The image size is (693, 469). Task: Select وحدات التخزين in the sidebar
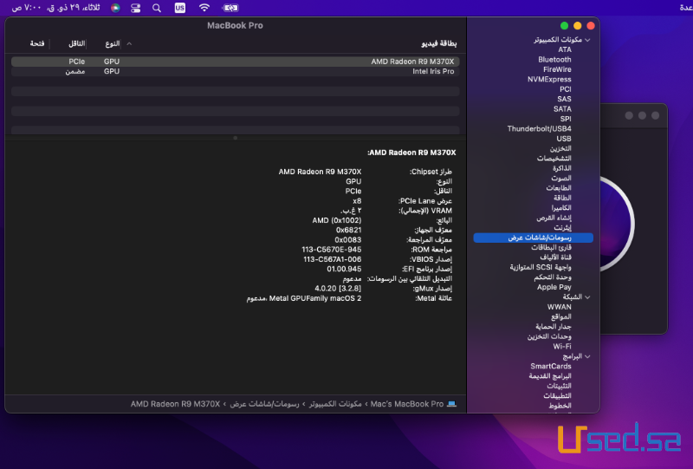coord(549,336)
